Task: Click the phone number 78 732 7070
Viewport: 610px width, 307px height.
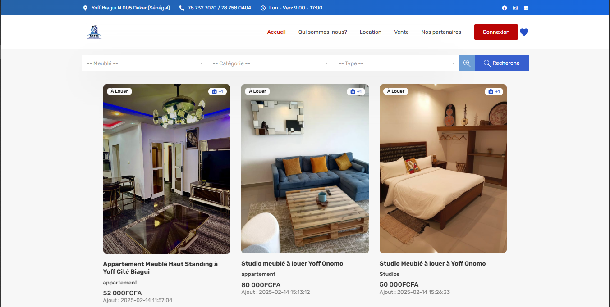Action: [202, 8]
